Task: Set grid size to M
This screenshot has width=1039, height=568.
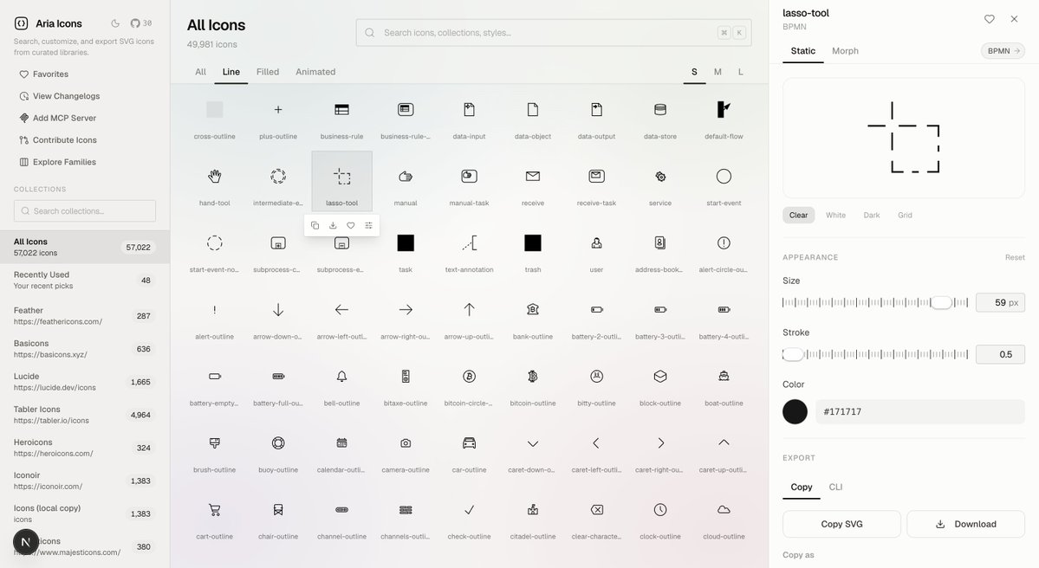Action: pos(718,72)
